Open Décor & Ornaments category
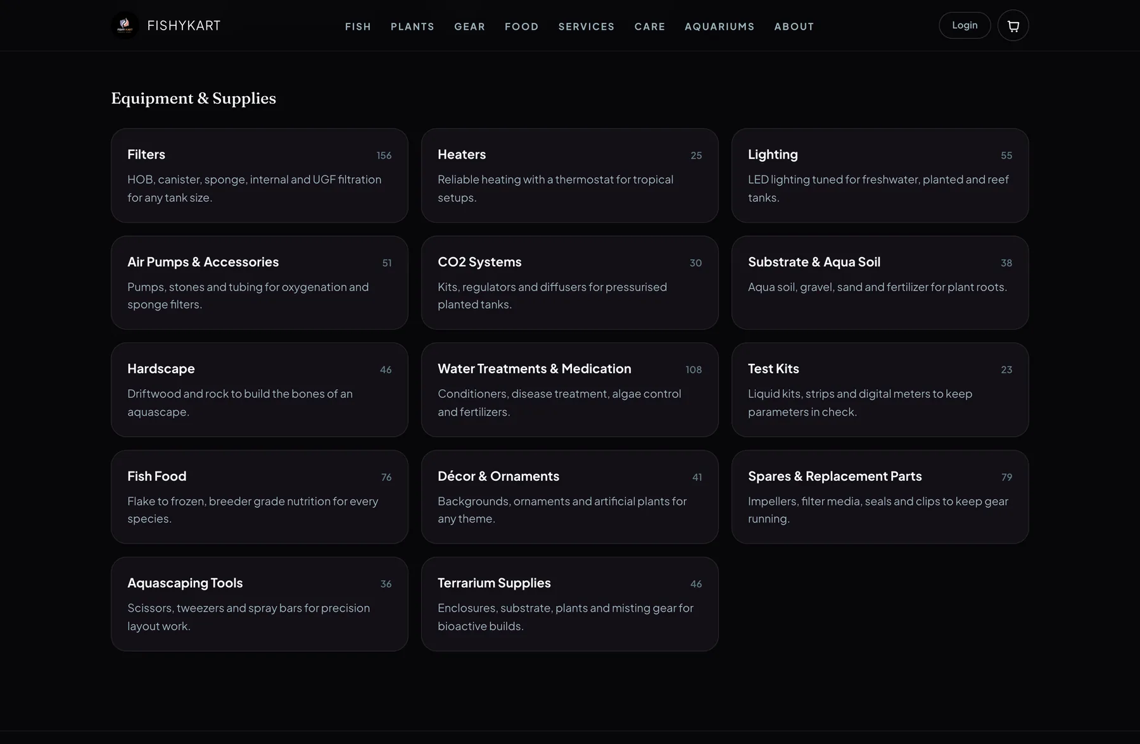This screenshot has width=1140, height=744. (570, 497)
